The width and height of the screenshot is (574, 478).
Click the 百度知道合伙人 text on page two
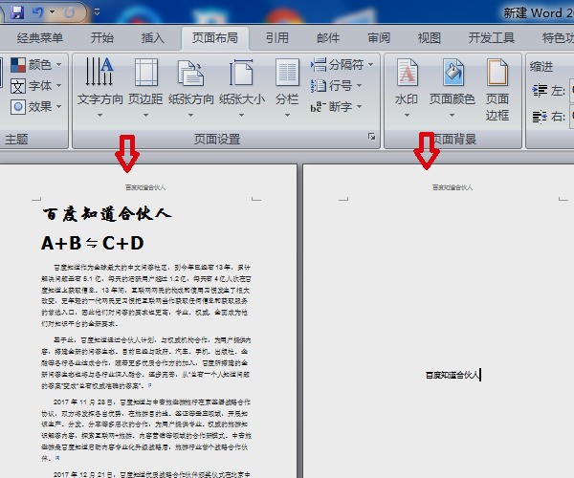click(453, 375)
